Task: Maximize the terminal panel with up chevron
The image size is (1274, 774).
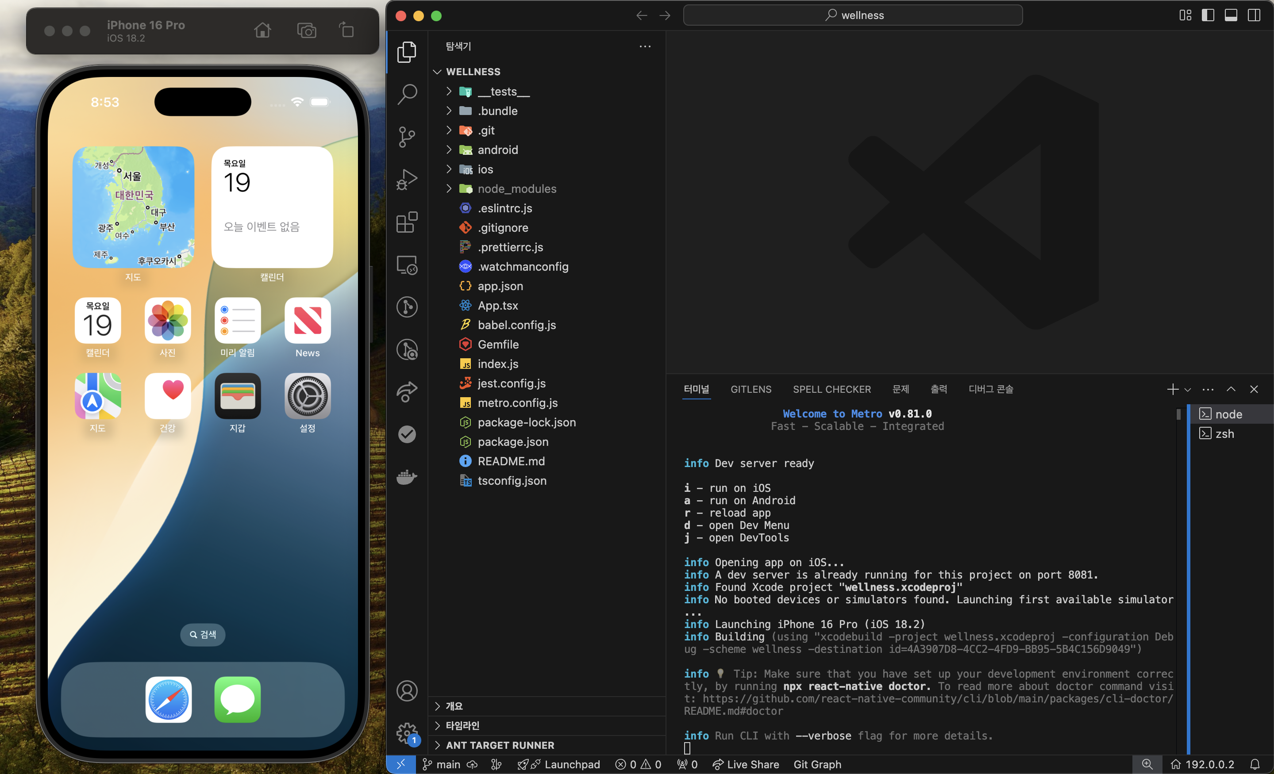Action: (1231, 389)
